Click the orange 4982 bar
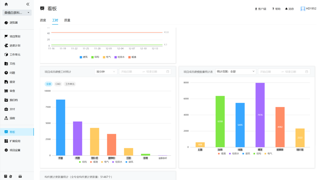Screen dimensions: 321x180 coord(280,127)
